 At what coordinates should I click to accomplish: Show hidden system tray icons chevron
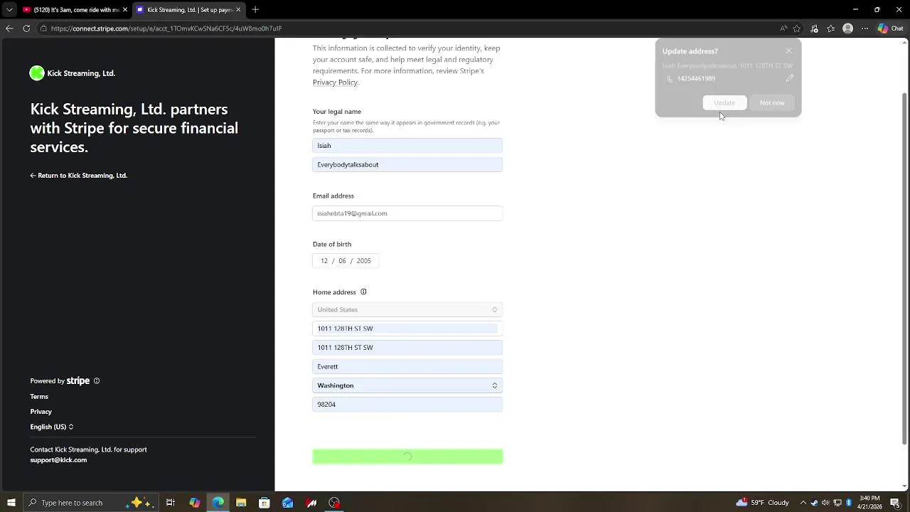(803, 503)
